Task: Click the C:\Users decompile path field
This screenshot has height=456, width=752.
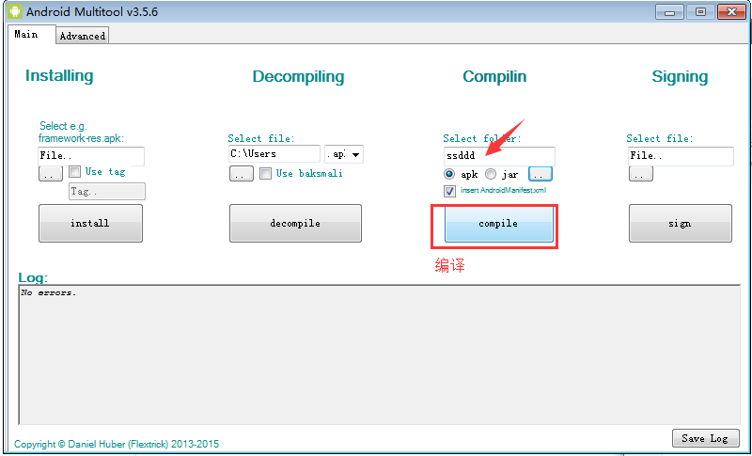Action: 274,154
